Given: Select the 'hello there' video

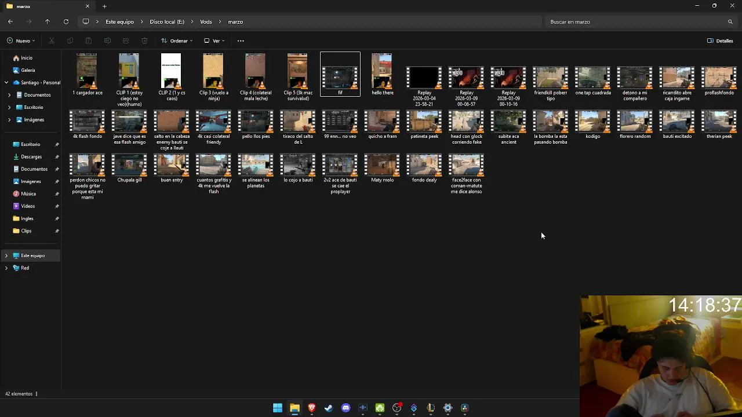Looking at the screenshot, I should 383,75.
